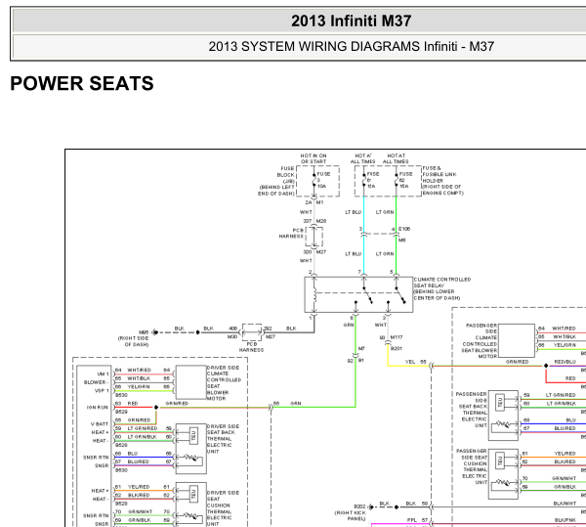Click the 'B201' connector label
This screenshot has width=586, height=527.
(397, 349)
